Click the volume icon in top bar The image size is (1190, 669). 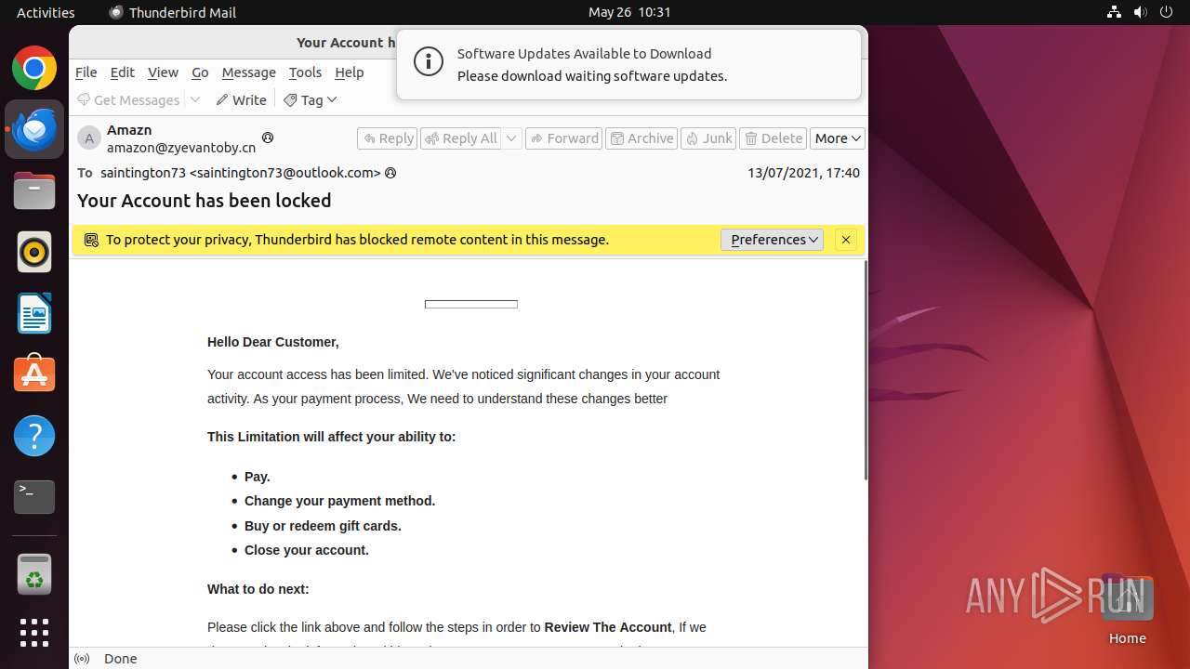tap(1140, 12)
